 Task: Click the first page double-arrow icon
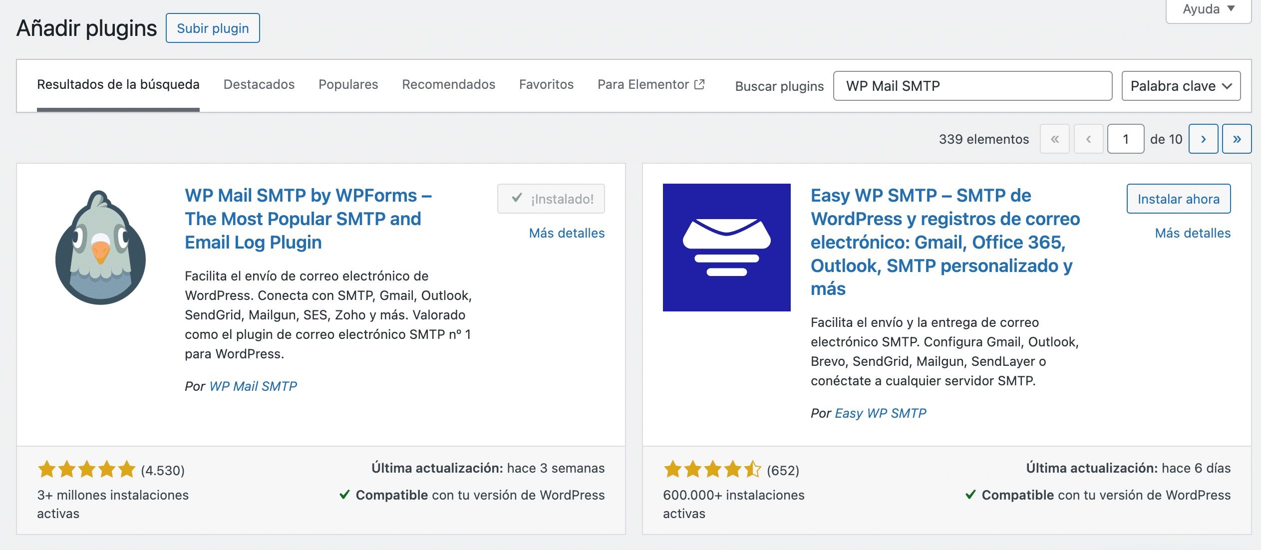tap(1054, 139)
